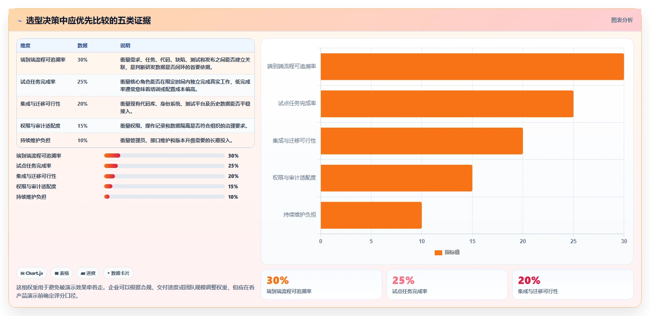Click the lightning icon beside the title

[x=20, y=21]
